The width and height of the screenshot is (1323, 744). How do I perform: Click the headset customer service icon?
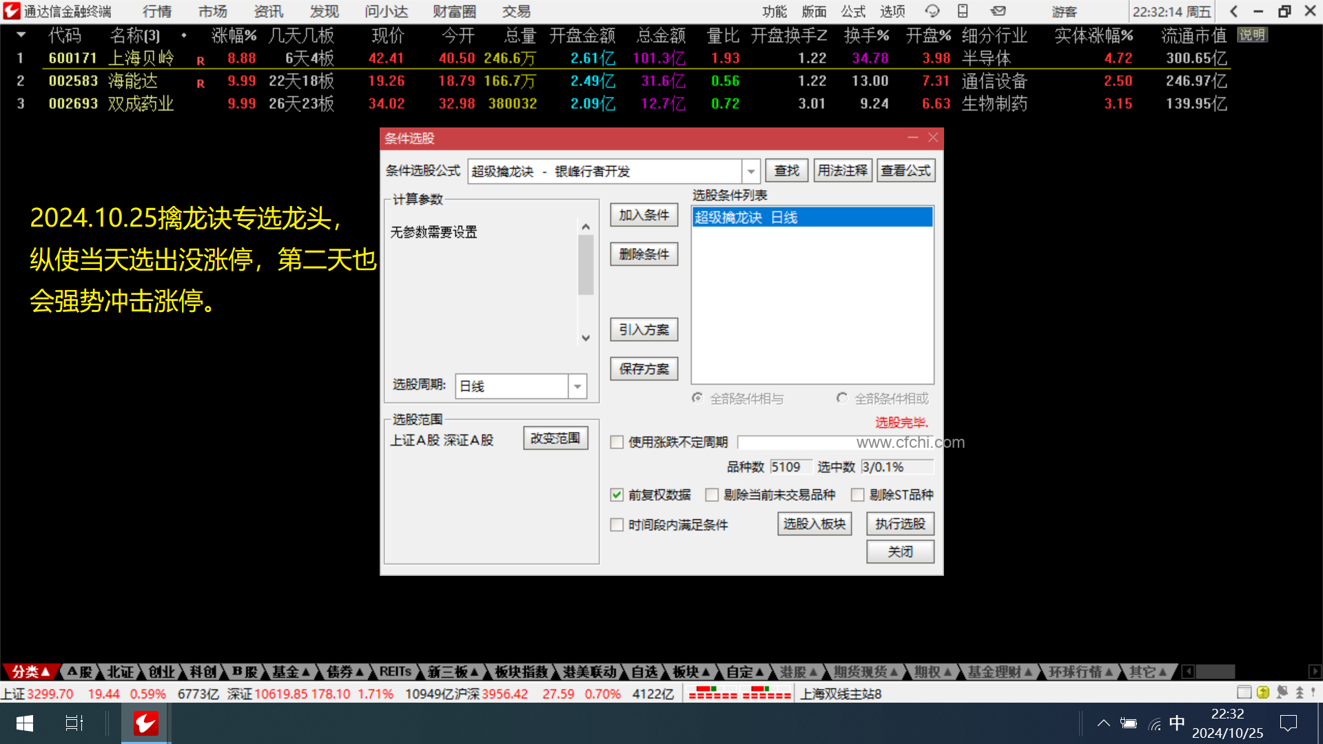pos(932,11)
